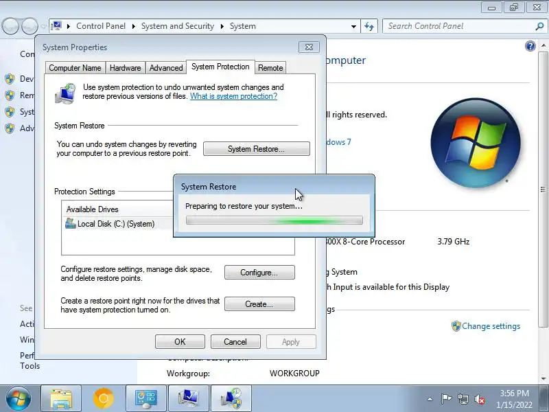Click the System Restore progress bar
This screenshot has width=549, height=412.
click(x=274, y=220)
